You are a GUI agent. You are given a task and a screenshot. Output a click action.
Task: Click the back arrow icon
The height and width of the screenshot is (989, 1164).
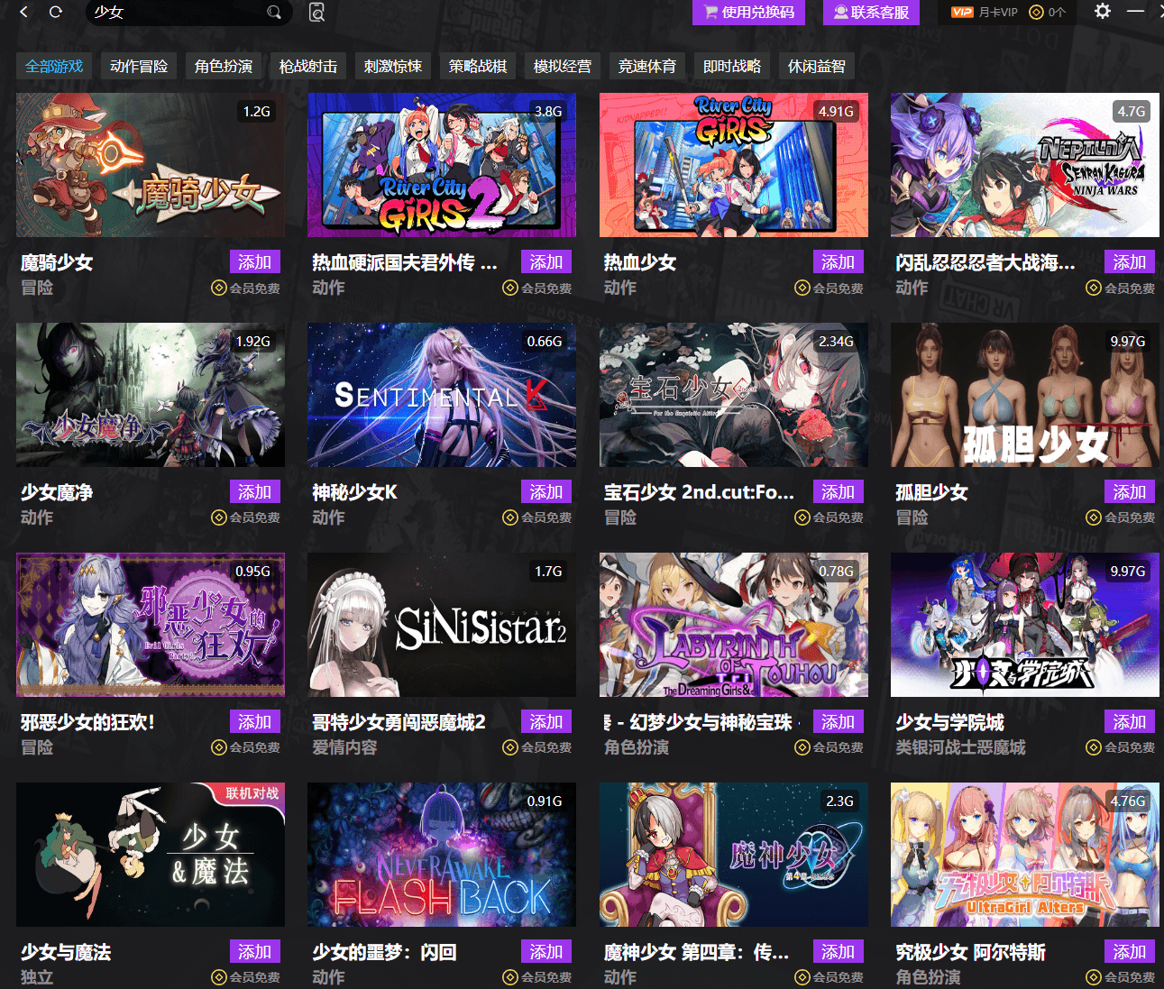[24, 12]
